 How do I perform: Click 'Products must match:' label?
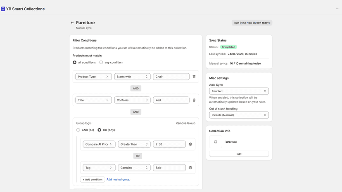87,56
